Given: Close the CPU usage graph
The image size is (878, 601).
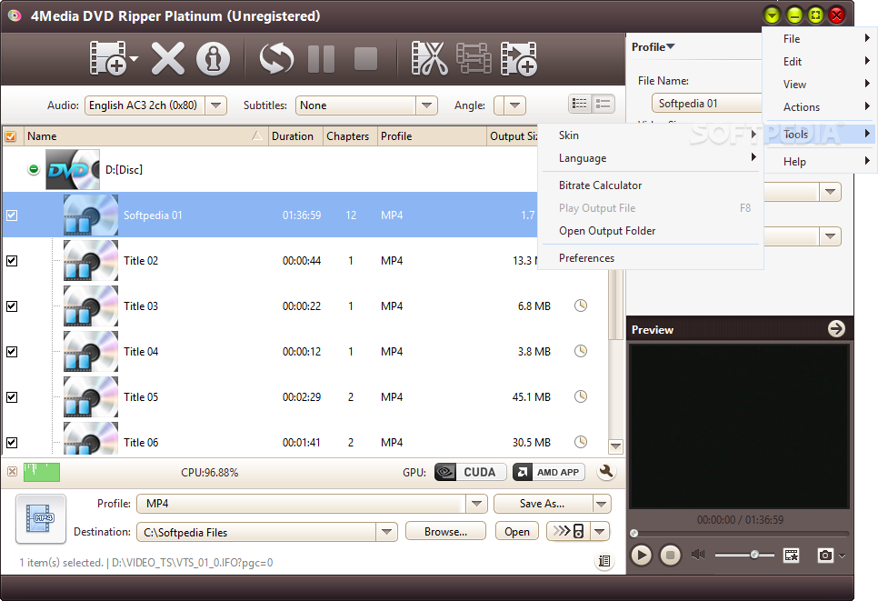Looking at the screenshot, I should [12, 472].
